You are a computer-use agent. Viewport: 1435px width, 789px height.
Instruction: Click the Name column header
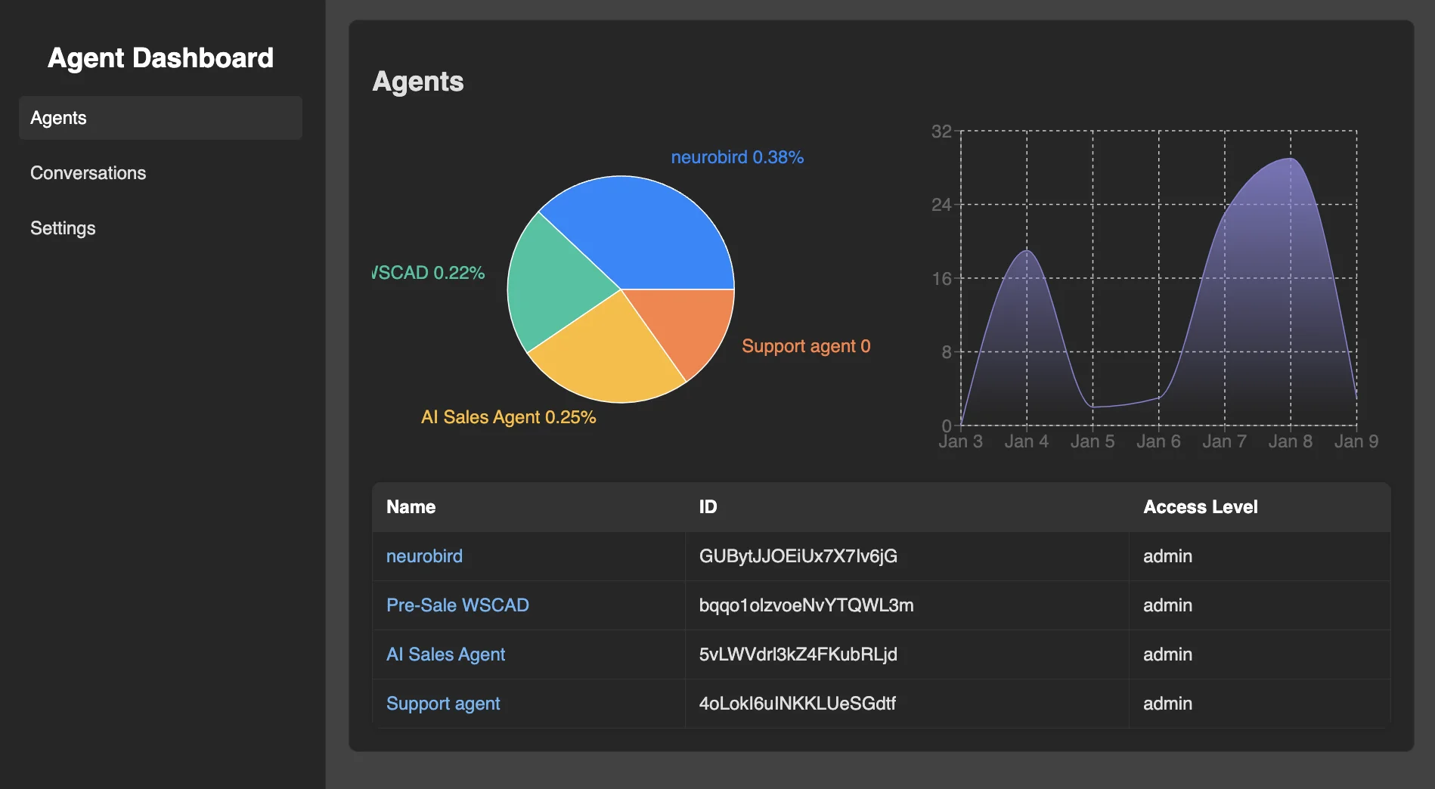pyautogui.click(x=411, y=507)
